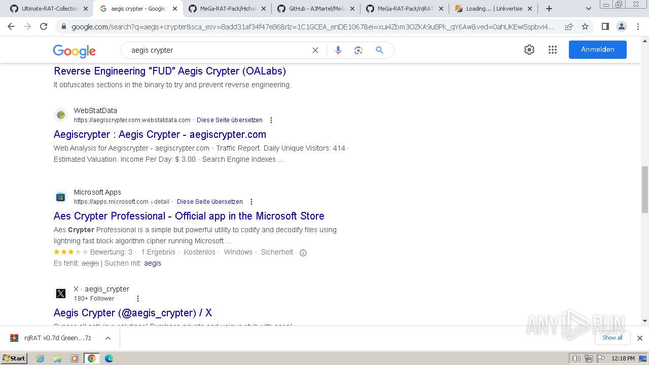Select the aegis crypter Google tab
The height and width of the screenshot is (365, 649).
pyautogui.click(x=138, y=9)
